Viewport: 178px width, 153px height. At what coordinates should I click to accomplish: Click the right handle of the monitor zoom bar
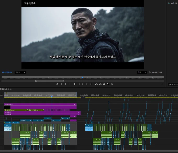click(x=63, y=81)
